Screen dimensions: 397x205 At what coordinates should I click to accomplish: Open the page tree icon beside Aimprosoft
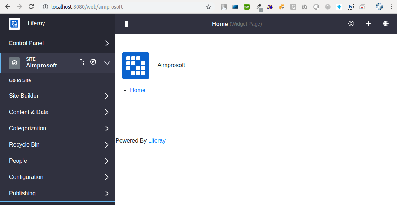pos(82,62)
